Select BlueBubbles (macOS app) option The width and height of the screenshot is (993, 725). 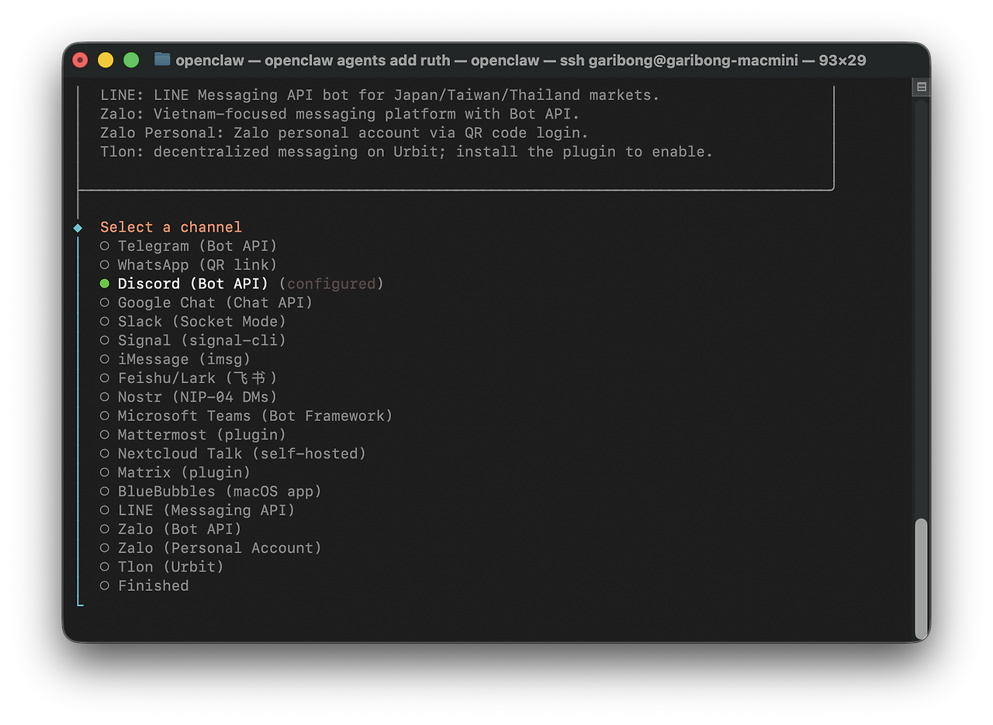[x=211, y=492]
